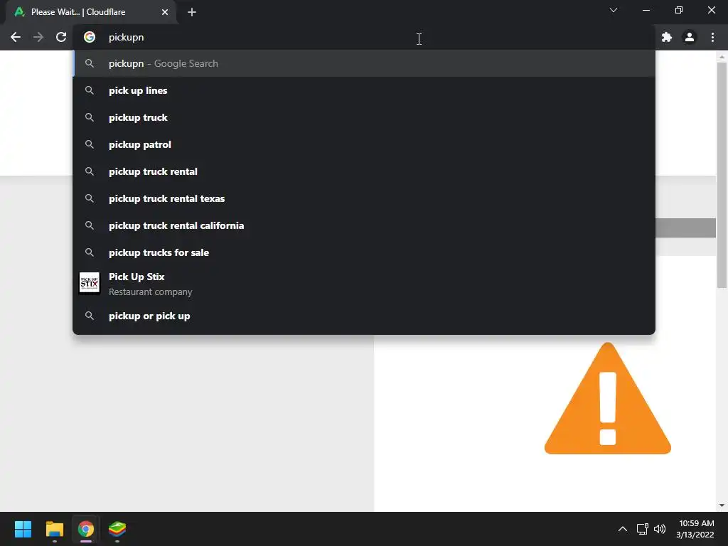Open File Explorer from the taskbar
728x546 pixels.
coord(54,529)
